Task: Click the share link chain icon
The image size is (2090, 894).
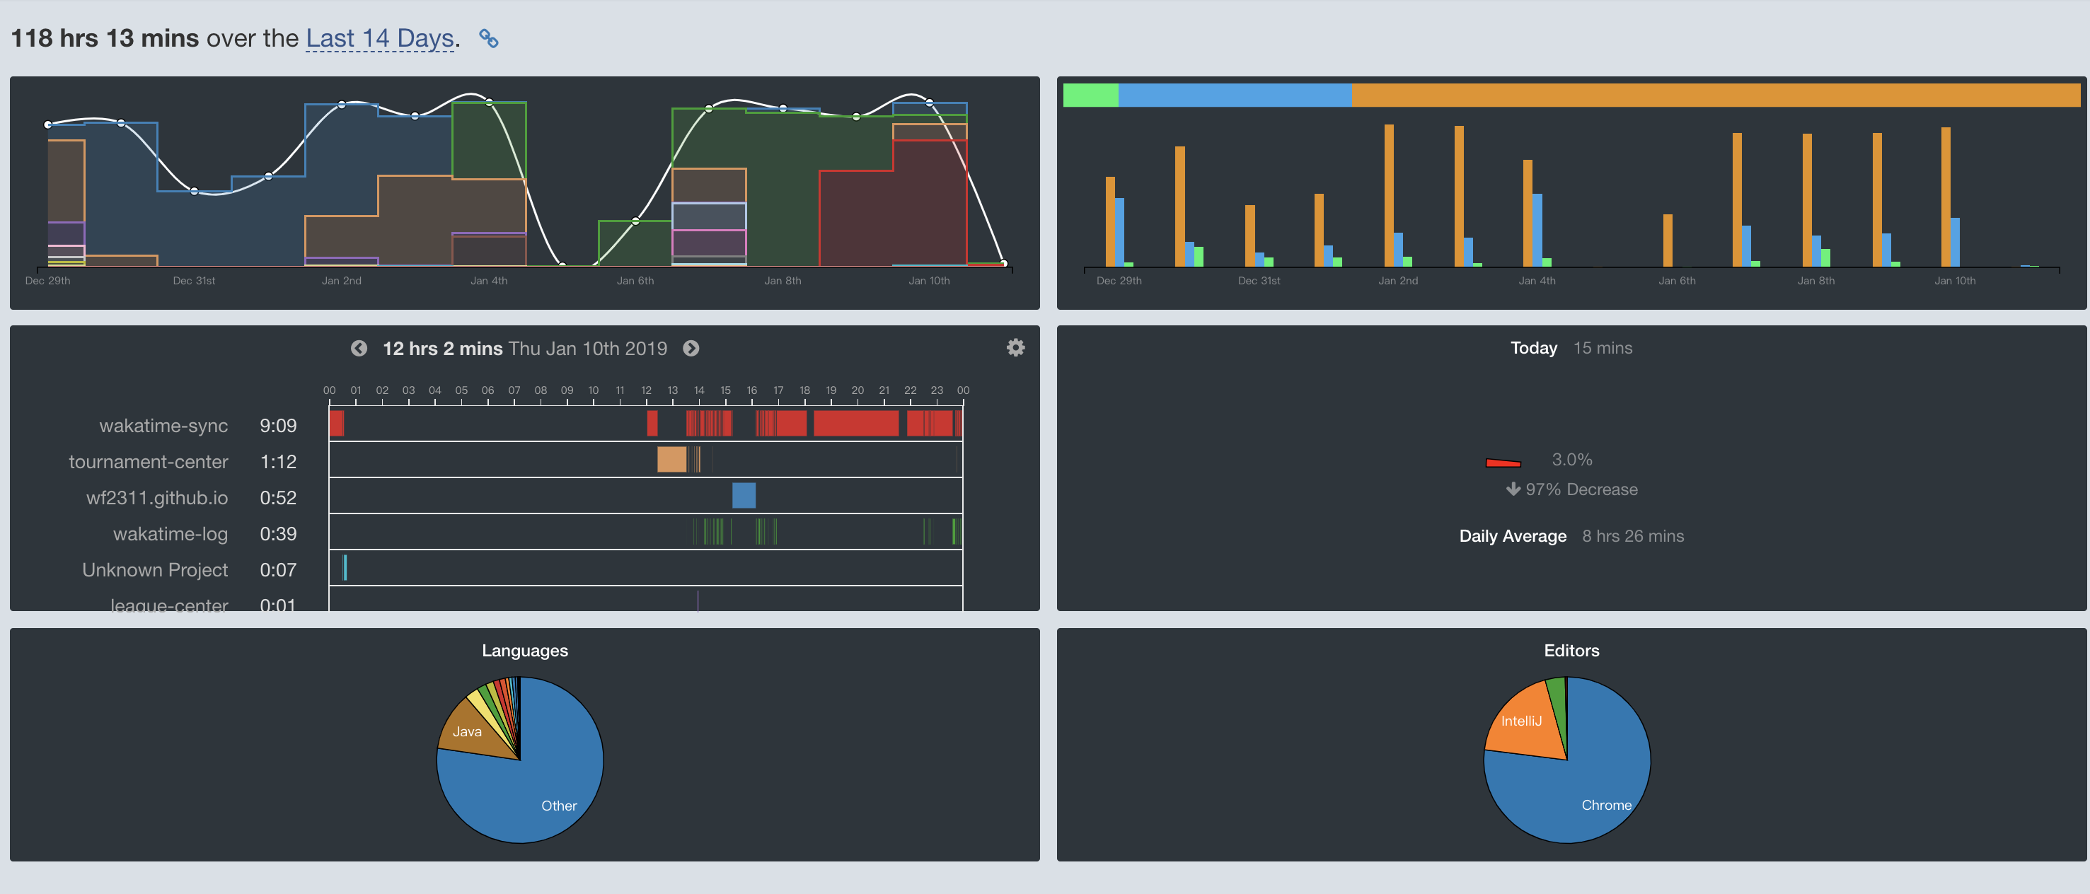Action: click(x=488, y=38)
